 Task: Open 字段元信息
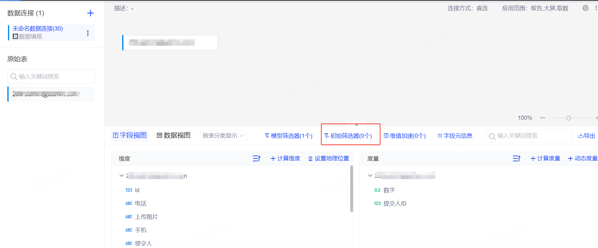coord(455,136)
